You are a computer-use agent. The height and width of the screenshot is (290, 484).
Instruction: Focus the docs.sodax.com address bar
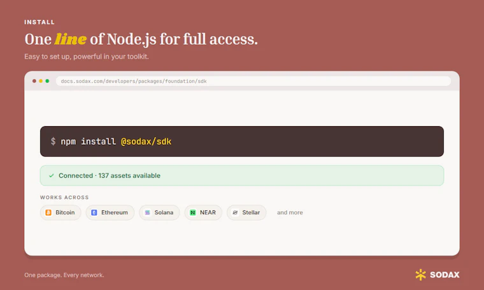coord(253,81)
